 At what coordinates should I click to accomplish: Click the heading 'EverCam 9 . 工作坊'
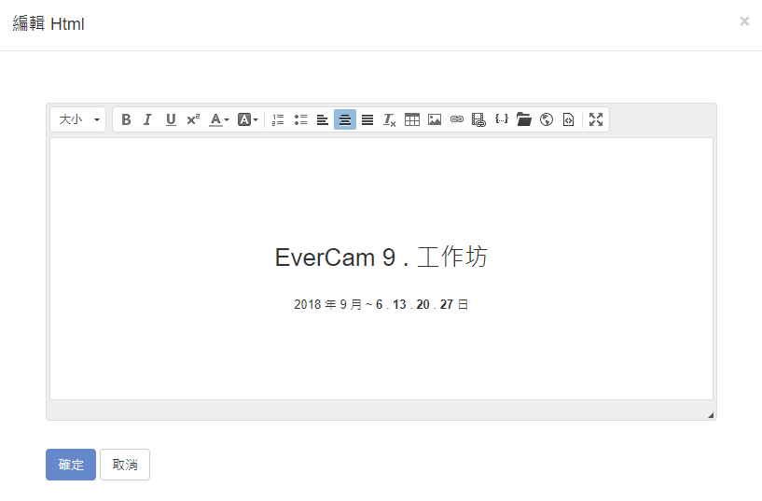pyautogui.click(x=381, y=257)
